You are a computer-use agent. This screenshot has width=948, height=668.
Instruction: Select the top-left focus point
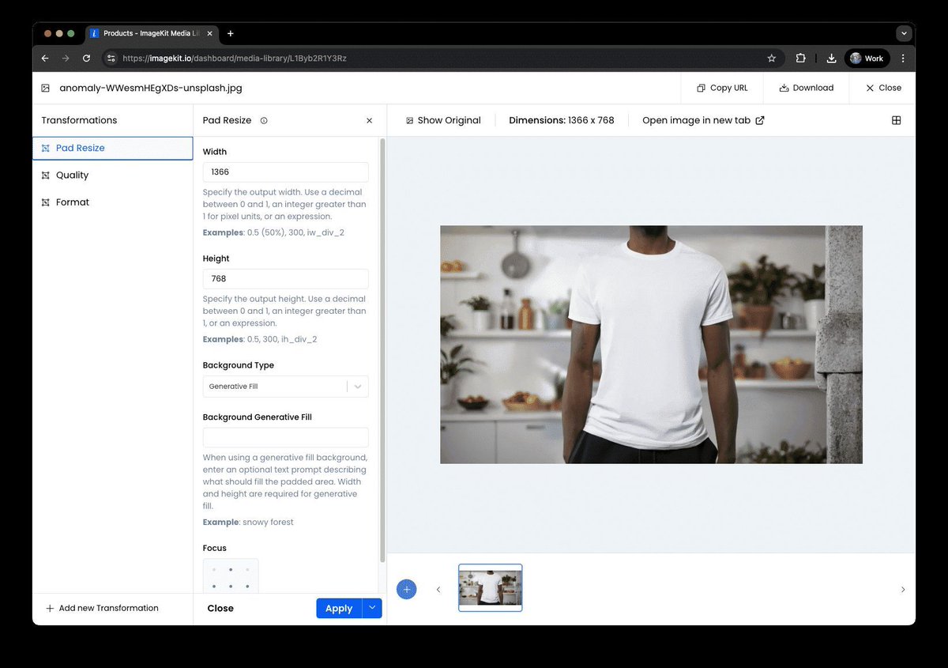pyautogui.click(x=214, y=569)
